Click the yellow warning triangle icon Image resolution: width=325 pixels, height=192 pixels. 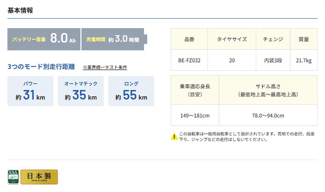174,136
